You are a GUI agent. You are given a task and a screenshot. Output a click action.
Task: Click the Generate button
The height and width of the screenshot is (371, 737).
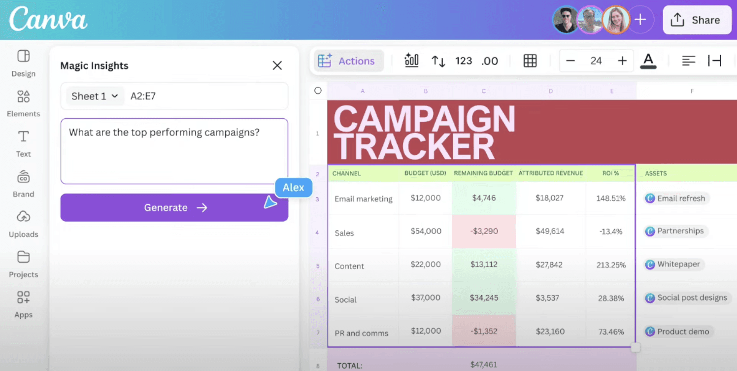[174, 207]
